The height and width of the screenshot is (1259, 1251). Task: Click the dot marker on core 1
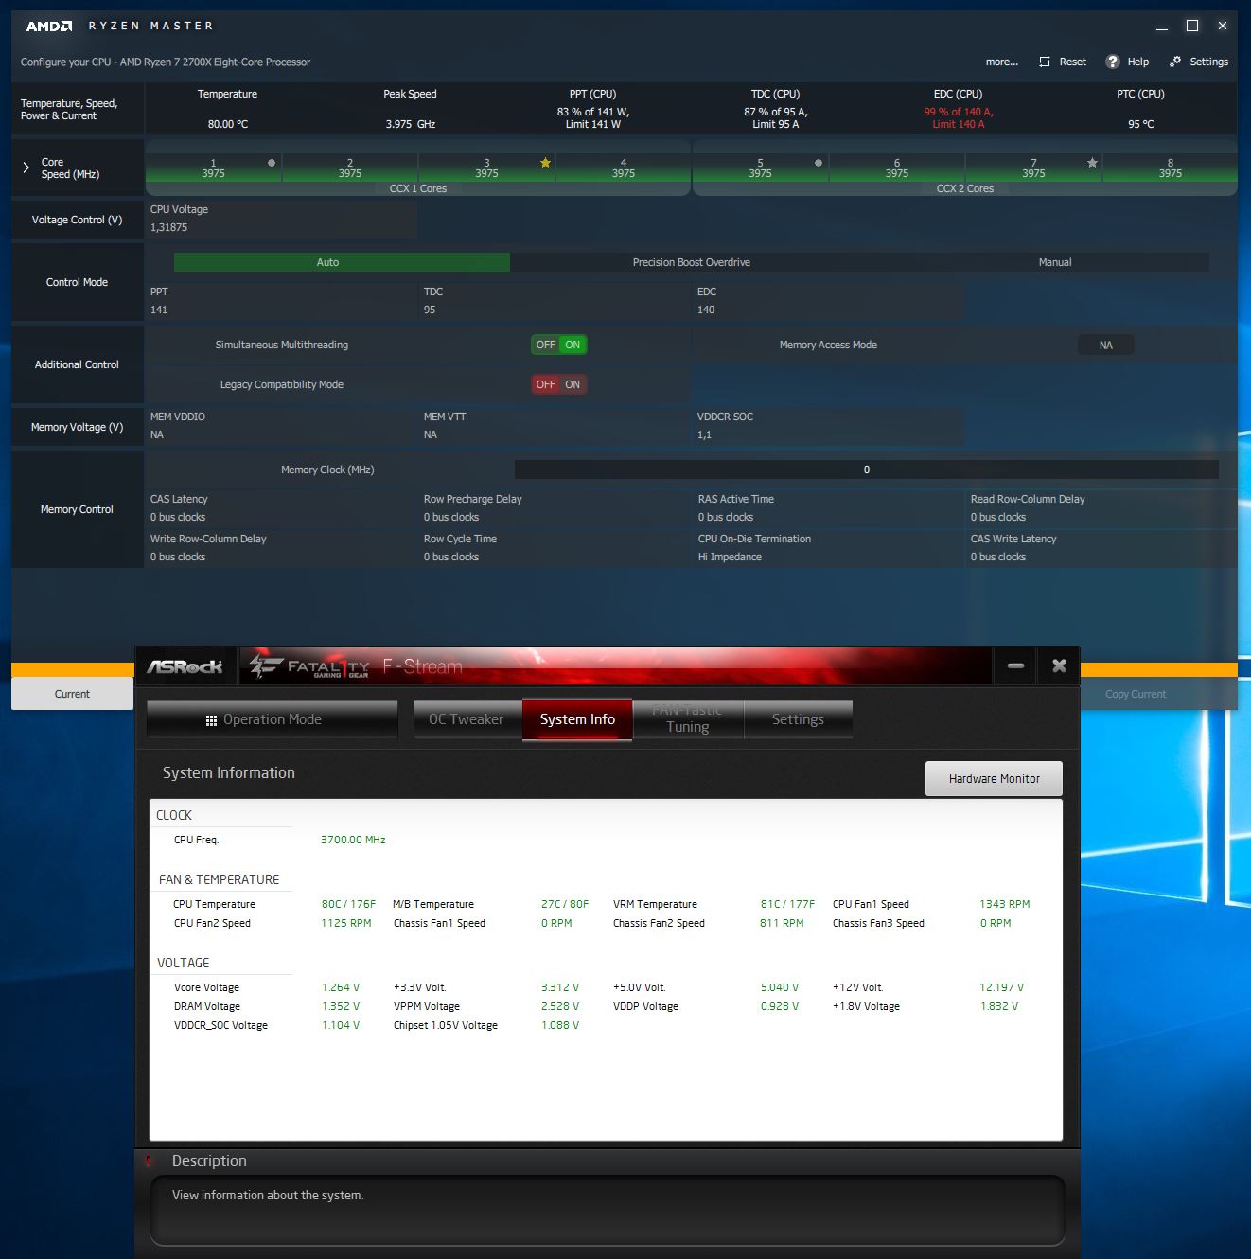[x=272, y=163]
